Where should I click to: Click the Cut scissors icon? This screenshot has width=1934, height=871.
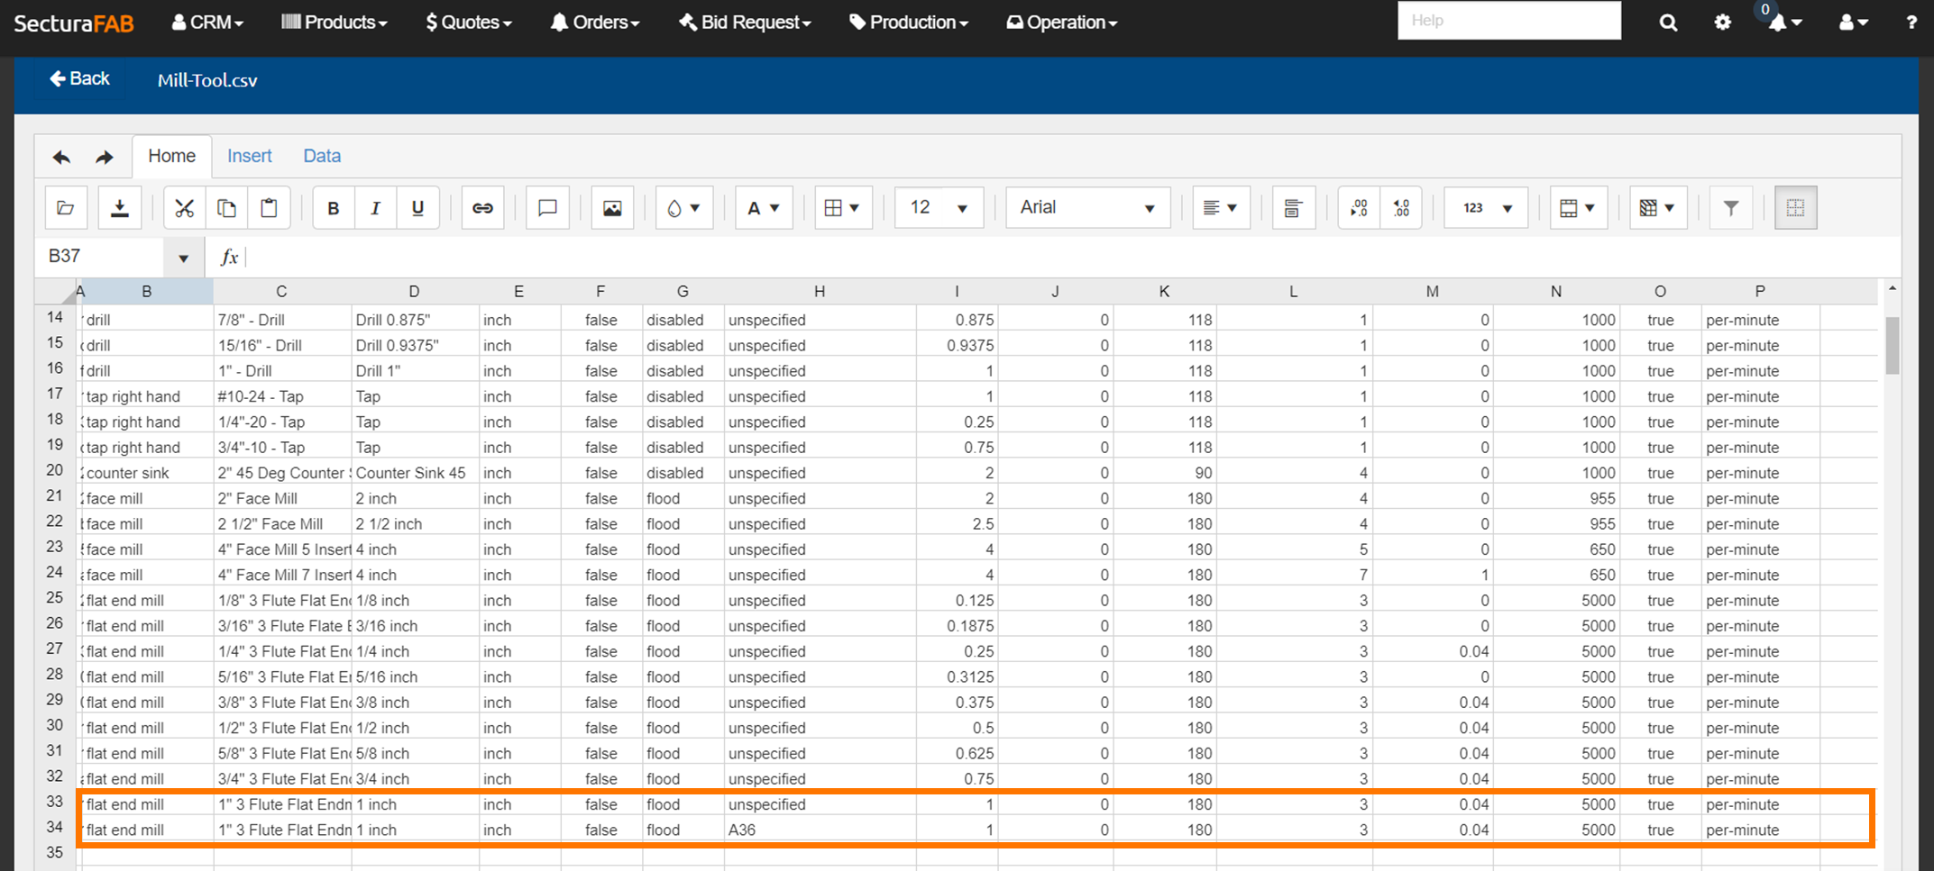tap(184, 208)
